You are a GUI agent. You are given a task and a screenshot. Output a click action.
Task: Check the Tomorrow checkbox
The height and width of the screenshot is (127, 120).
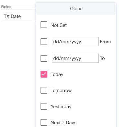[44, 90]
